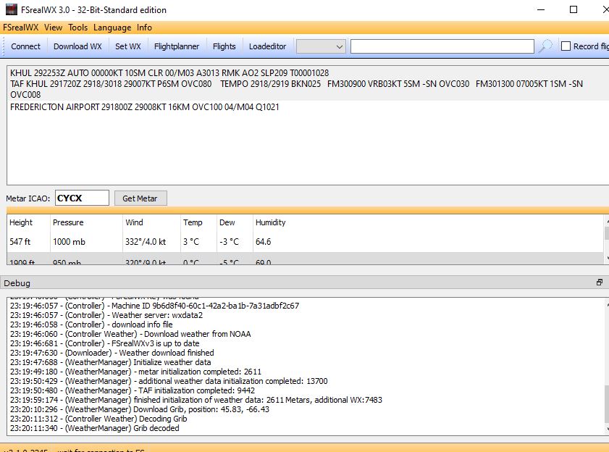609x452 pixels.
Task: Click 'metar initialization completed: 2611' log line
Action: [135, 372]
